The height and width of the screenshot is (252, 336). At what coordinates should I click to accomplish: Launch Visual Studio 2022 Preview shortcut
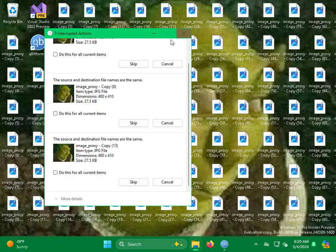(38, 15)
